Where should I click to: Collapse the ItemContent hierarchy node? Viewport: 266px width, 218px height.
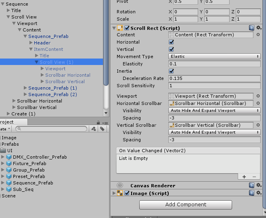click(x=31, y=49)
